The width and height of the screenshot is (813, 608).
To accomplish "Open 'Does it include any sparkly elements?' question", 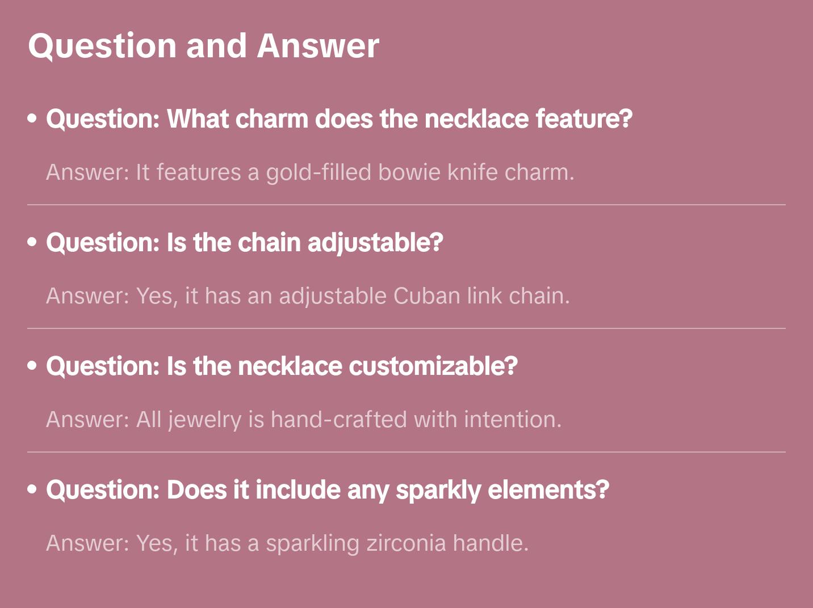I will 328,490.
